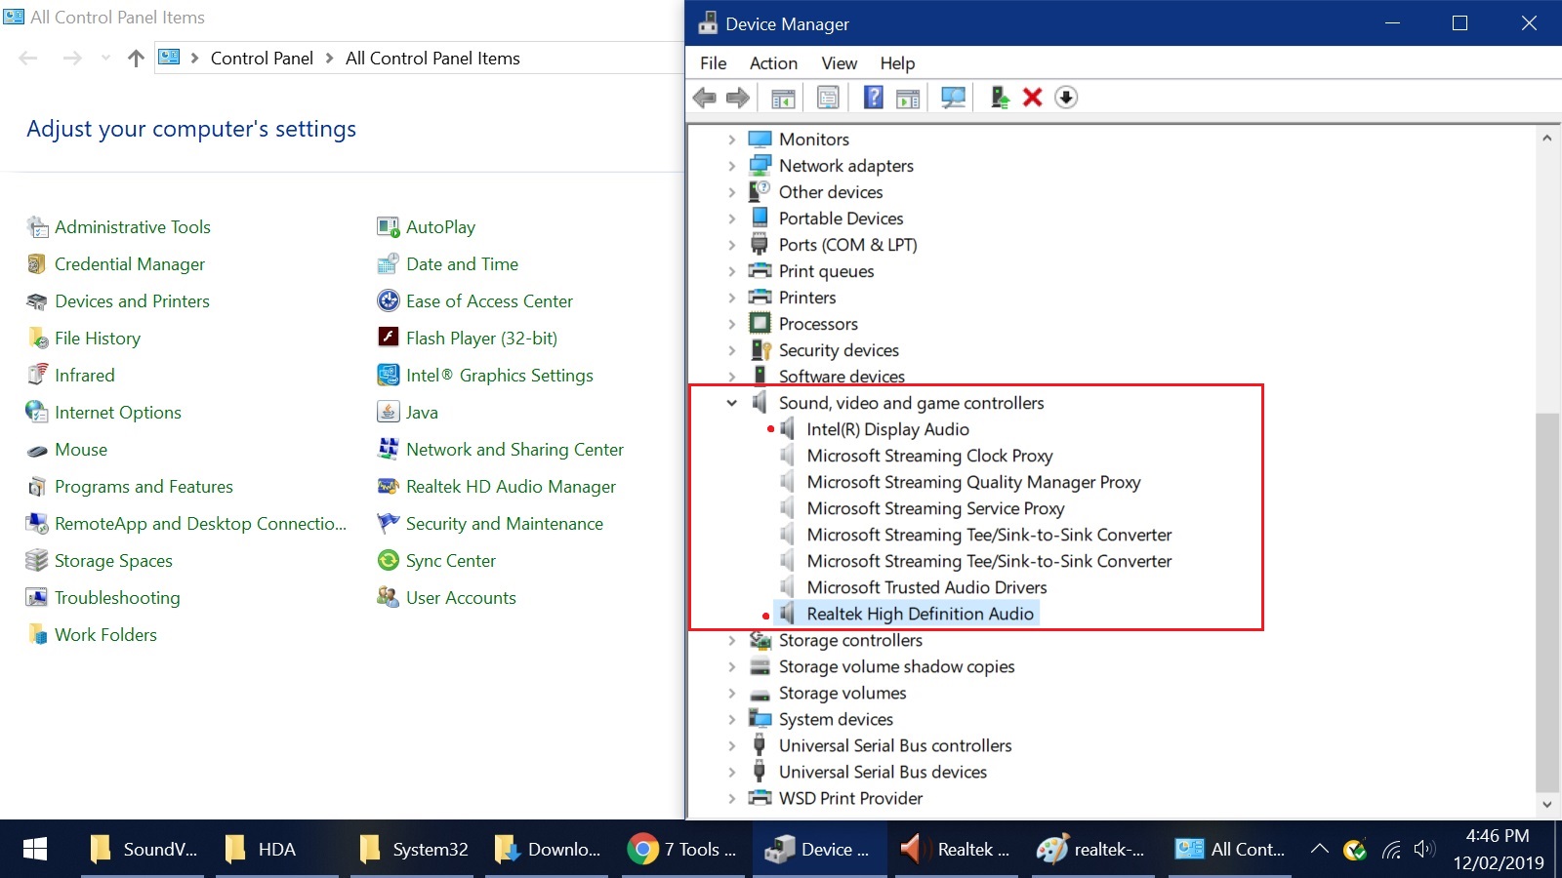Screen dimensions: 1562x878
Task: Click the Back navigation arrow in Device Manager
Action: [704, 97]
